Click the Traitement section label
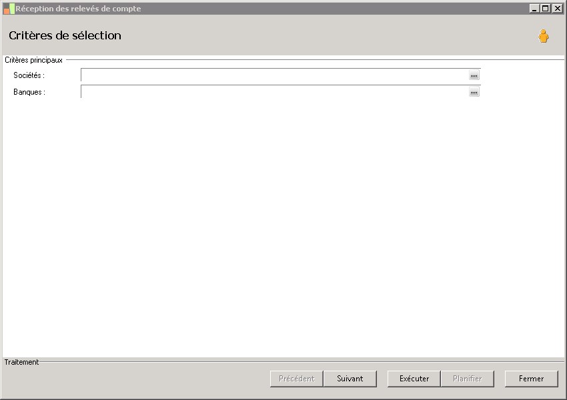Image resolution: width=567 pixels, height=400 pixels. [21, 362]
